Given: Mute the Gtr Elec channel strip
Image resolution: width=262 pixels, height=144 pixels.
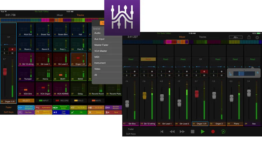Looking at the screenshot, I should click(134, 75).
